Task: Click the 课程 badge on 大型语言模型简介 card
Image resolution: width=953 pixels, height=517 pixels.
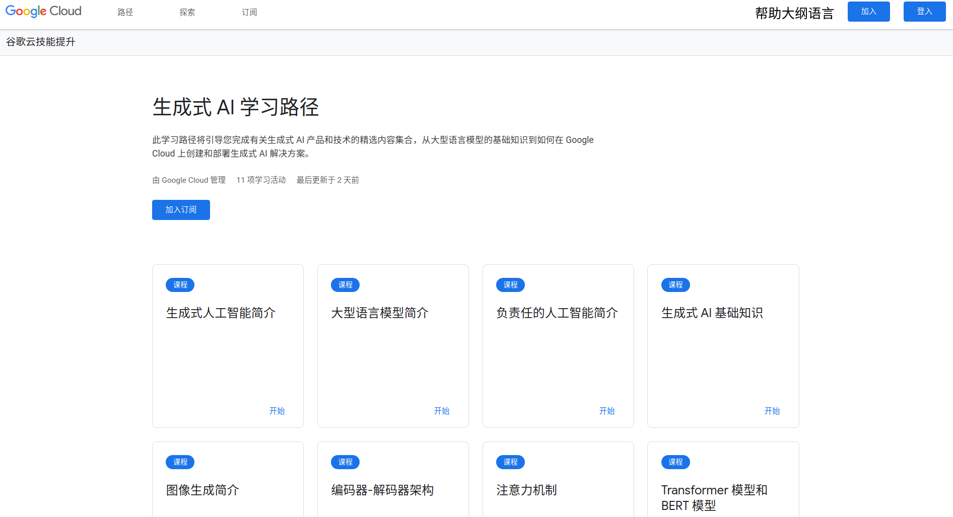Action: 346,285
